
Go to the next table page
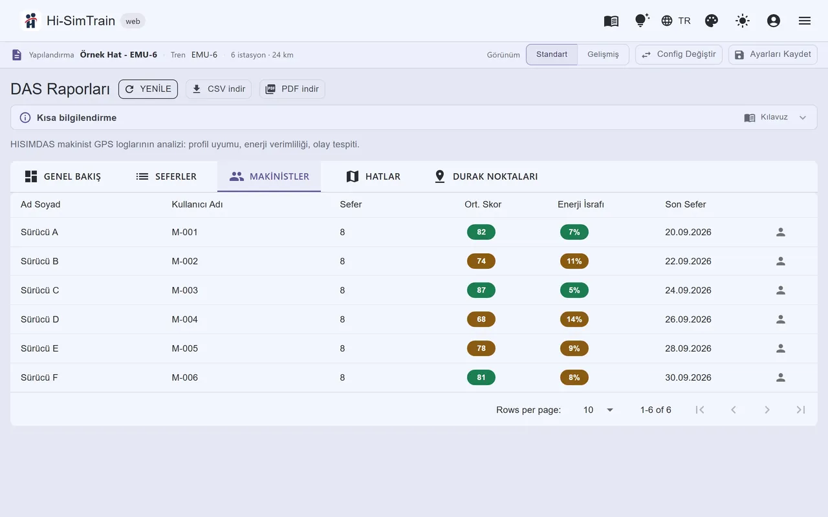[767, 410]
